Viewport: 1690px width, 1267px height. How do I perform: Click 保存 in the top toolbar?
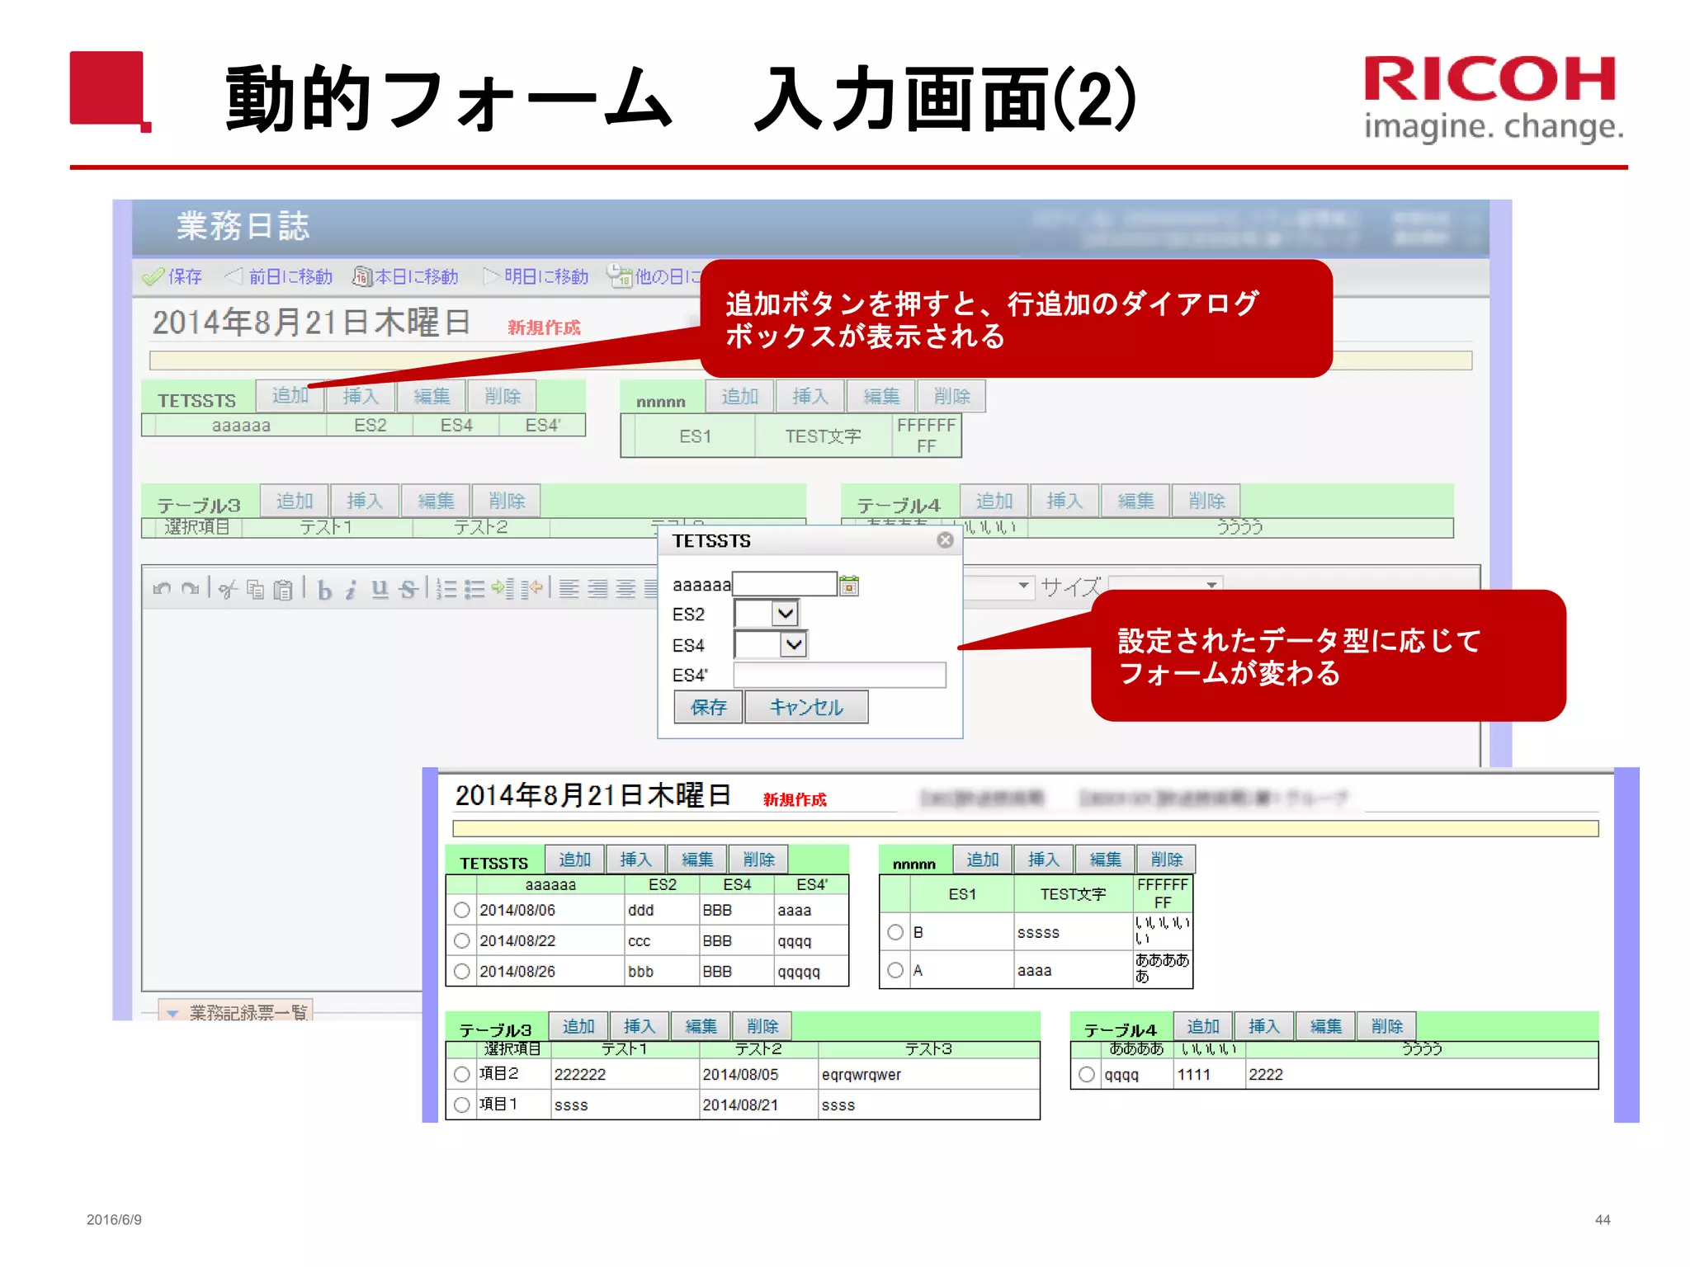172,276
